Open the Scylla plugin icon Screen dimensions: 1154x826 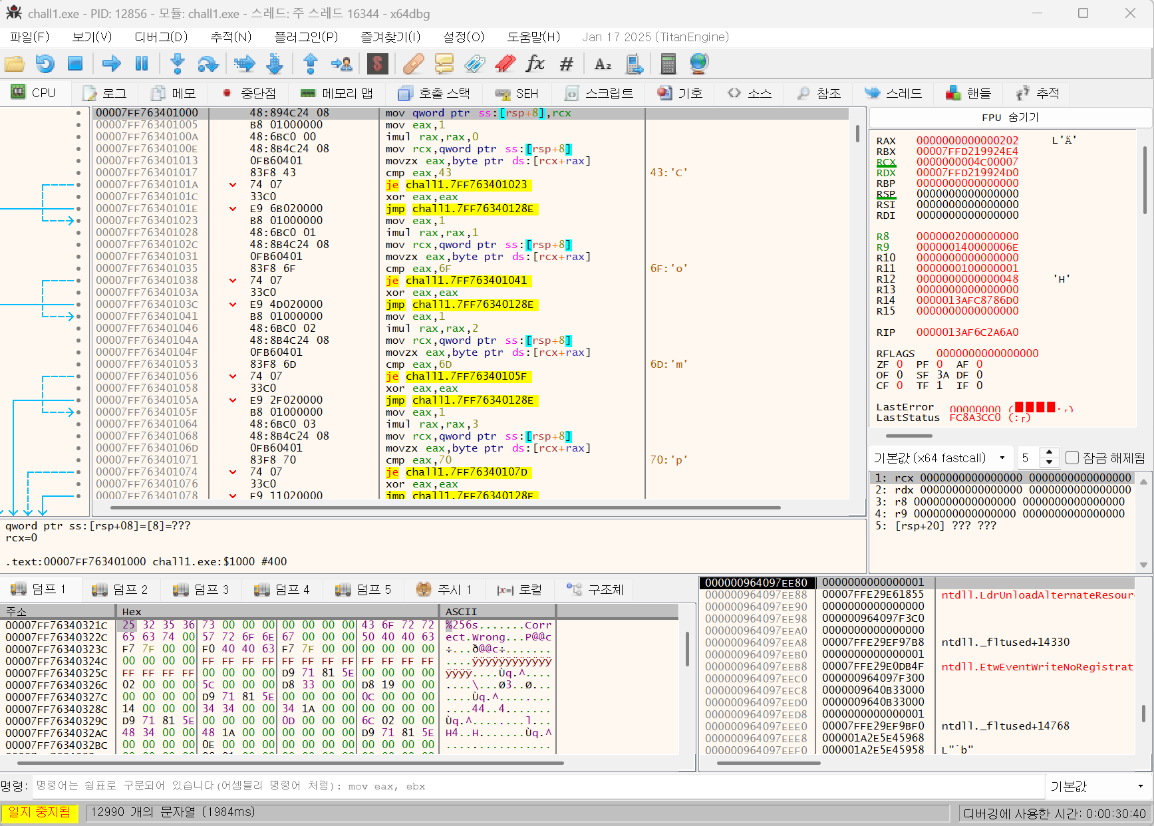[x=377, y=64]
